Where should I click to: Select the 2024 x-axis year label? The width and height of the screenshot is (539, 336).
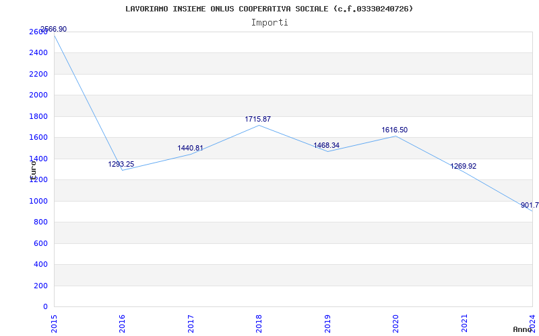pyautogui.click(x=532, y=323)
